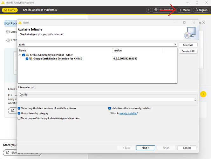Open the Menu with three dots

[x=184, y=10]
